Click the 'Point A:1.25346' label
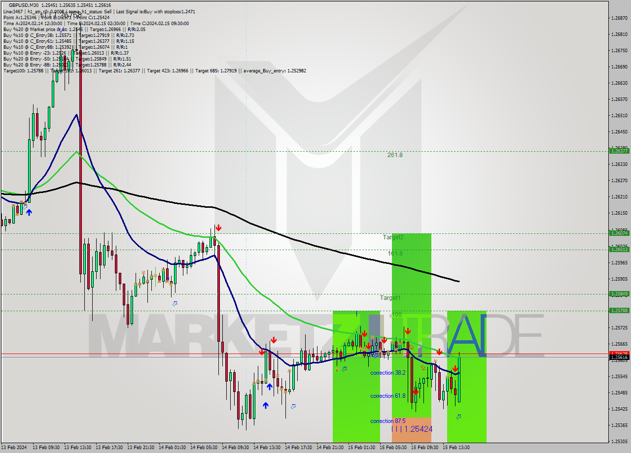Screen dimensions: 631x453 [x=20, y=17]
